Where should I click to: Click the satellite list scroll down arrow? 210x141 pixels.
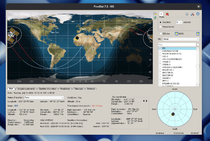click(198, 85)
